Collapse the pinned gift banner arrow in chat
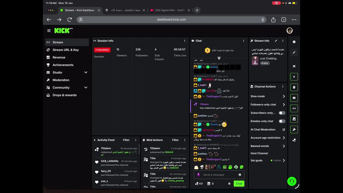343x193 pixels. pos(219,58)
